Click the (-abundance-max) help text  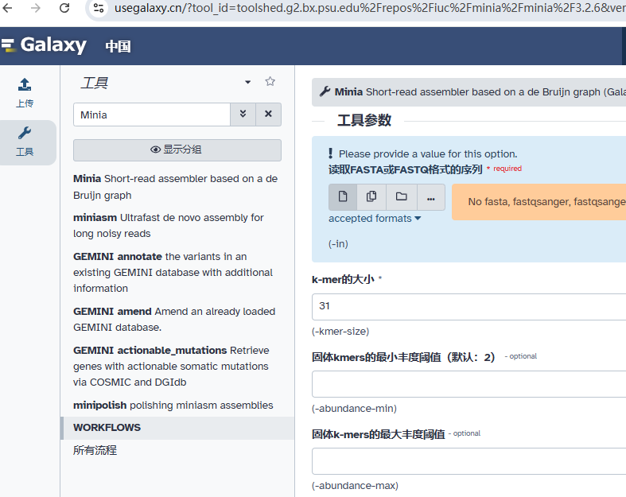(x=355, y=485)
